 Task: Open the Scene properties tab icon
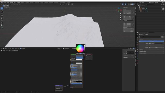[137, 43]
